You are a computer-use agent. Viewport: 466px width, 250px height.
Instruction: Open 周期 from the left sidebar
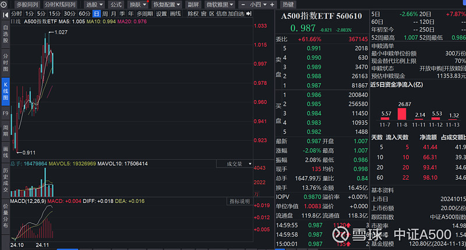click(x=5, y=130)
